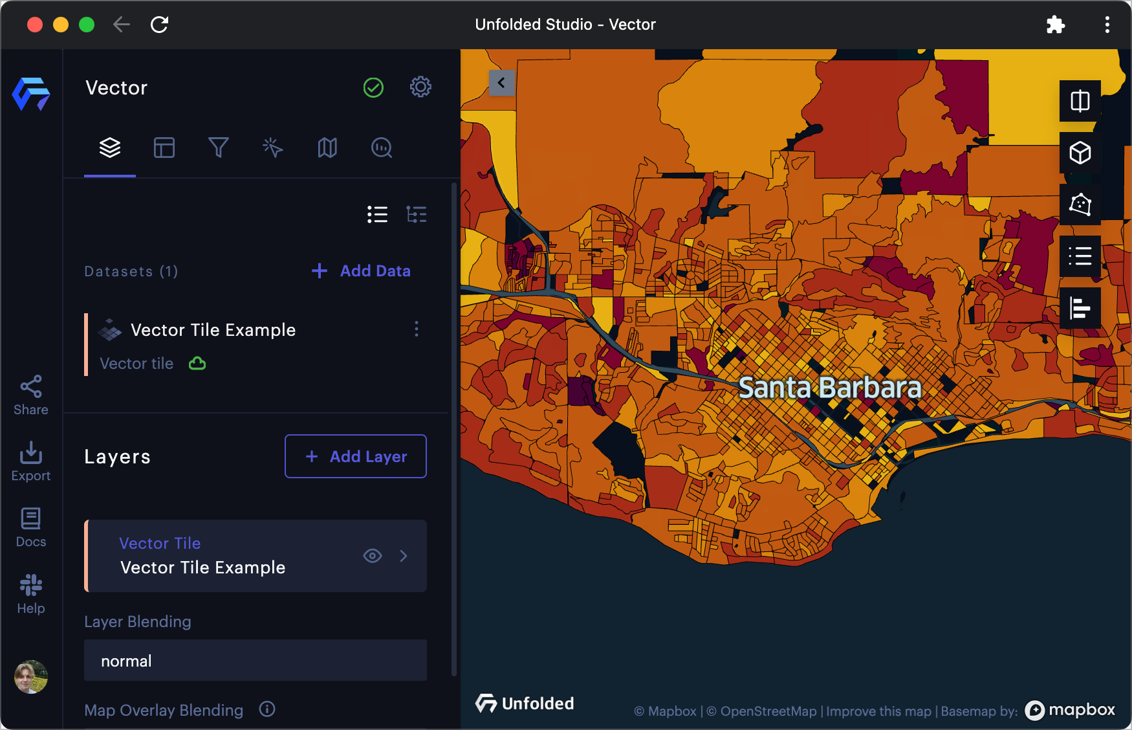
Task: Click the split map view icon
Action: tap(1080, 101)
